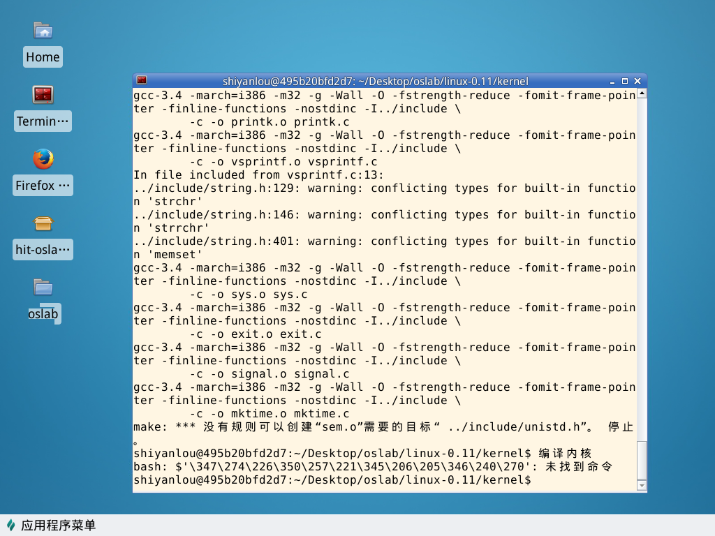
Task: Select the hit-oslab icon label
Action: click(43, 250)
